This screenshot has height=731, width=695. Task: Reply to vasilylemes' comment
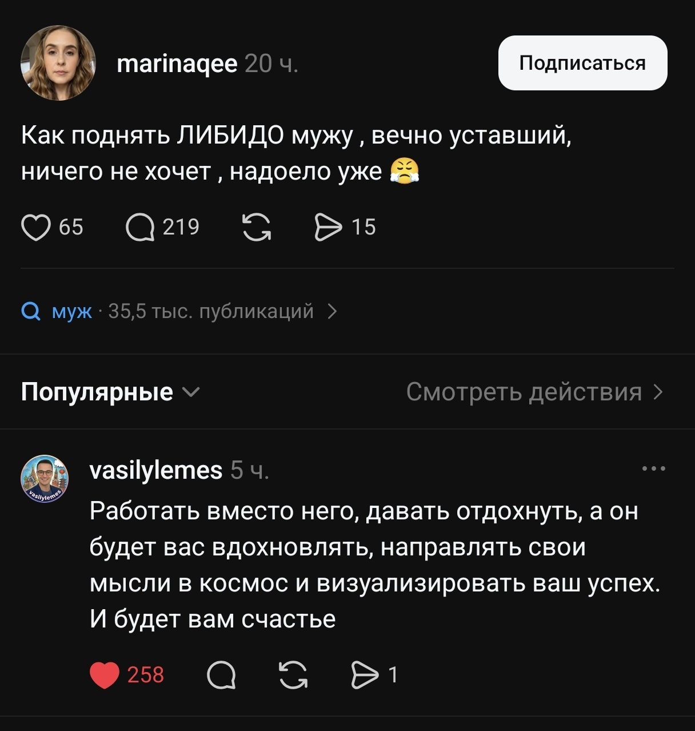pos(221,676)
